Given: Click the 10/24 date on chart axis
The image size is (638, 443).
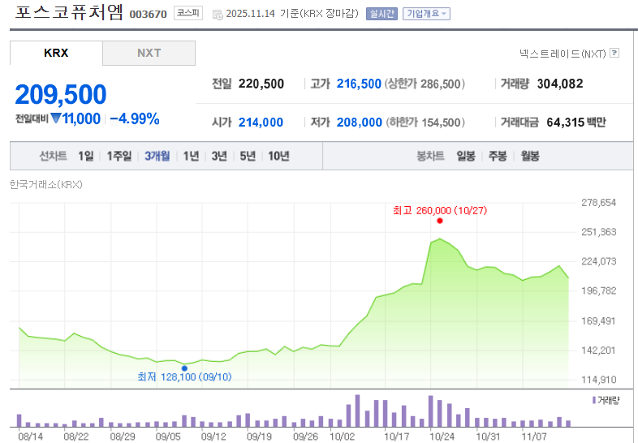Looking at the screenshot, I should tap(442, 437).
